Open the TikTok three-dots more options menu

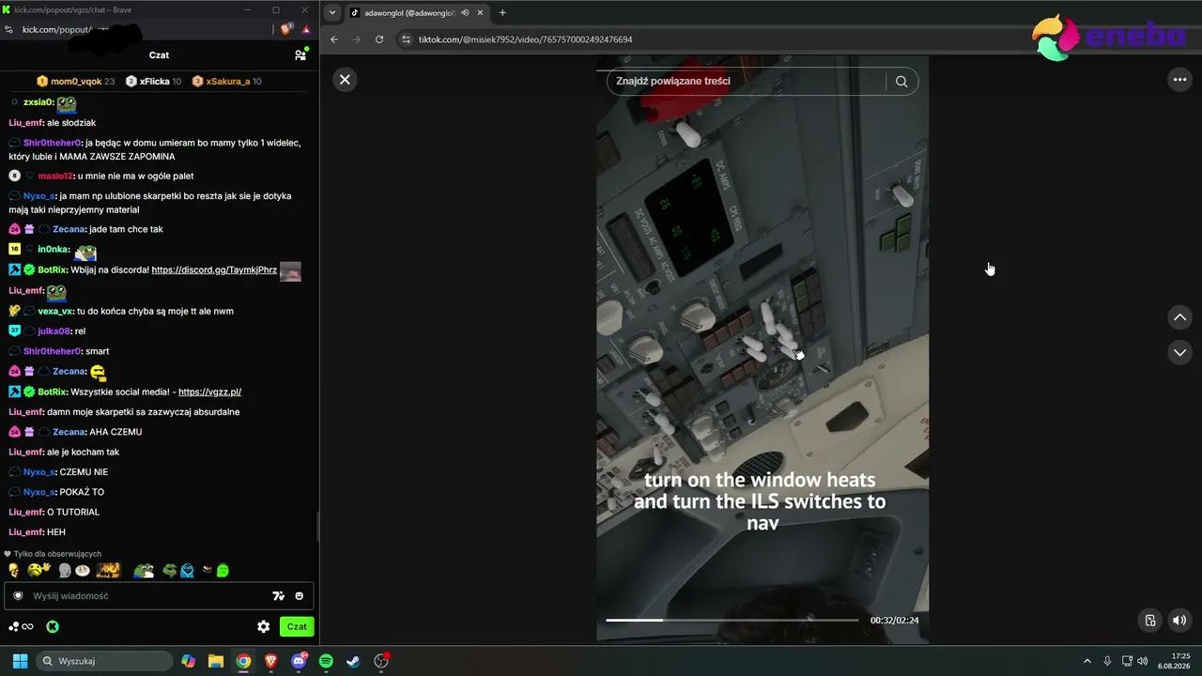point(1179,80)
